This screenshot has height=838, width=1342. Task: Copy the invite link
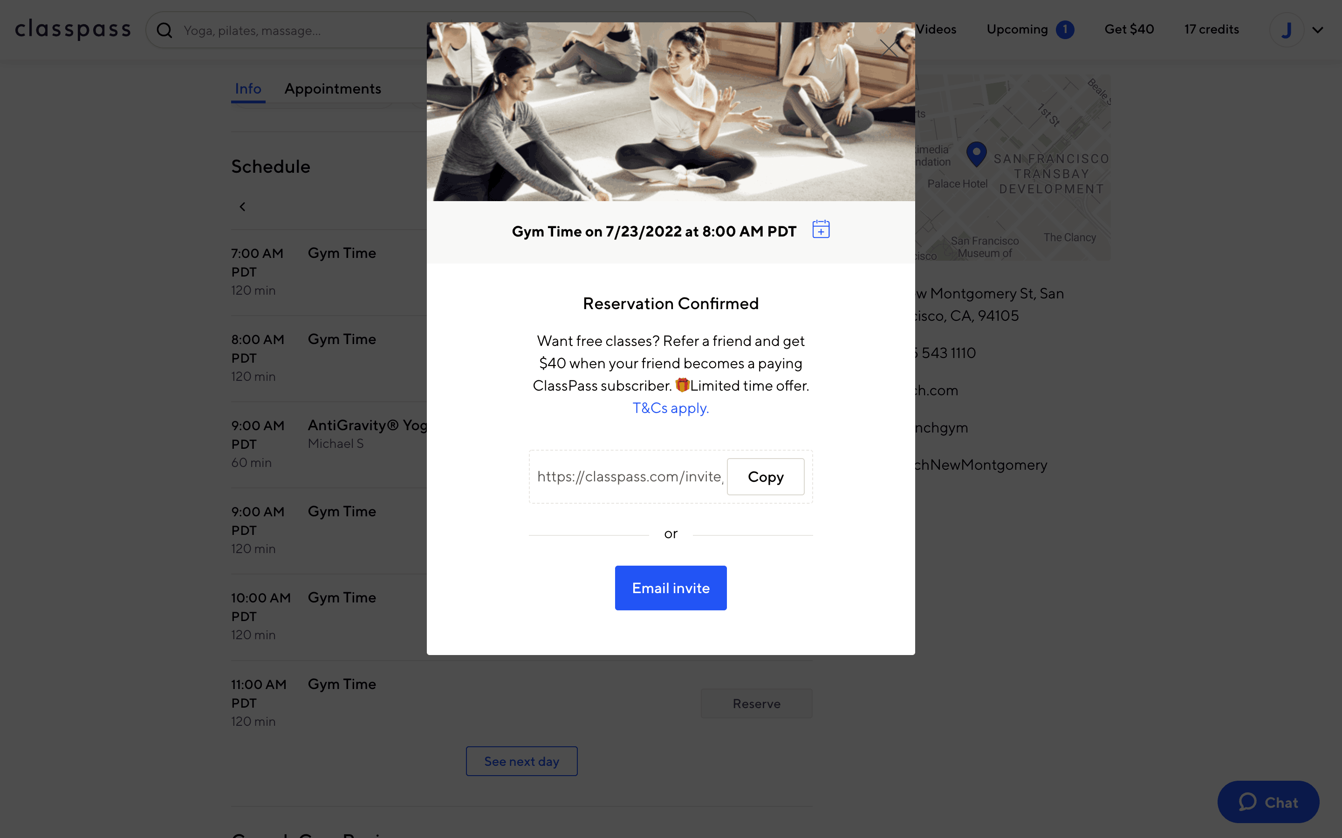(x=765, y=477)
